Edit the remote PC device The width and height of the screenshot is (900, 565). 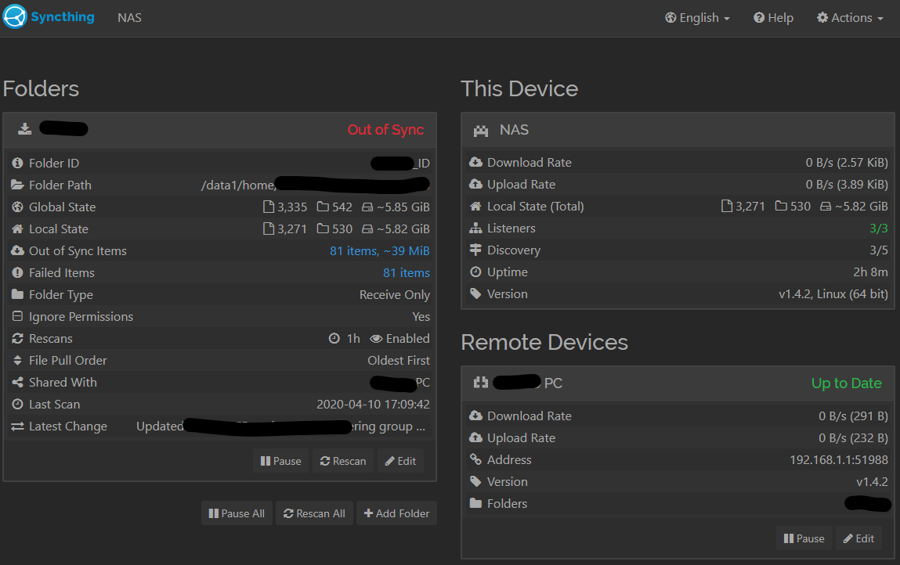click(858, 538)
